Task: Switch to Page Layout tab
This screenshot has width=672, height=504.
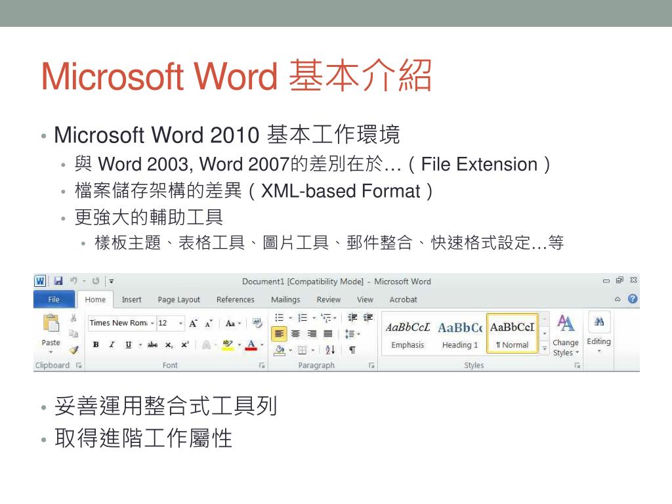Action: tap(178, 299)
